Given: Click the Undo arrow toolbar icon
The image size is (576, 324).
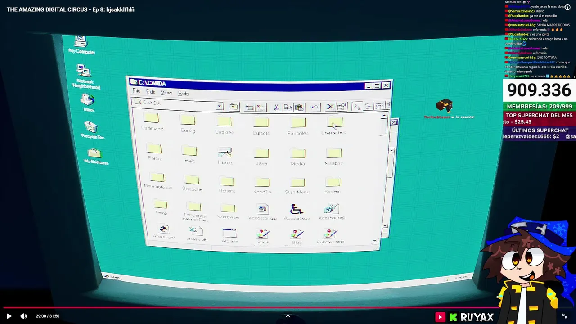Looking at the screenshot, I should (x=315, y=107).
